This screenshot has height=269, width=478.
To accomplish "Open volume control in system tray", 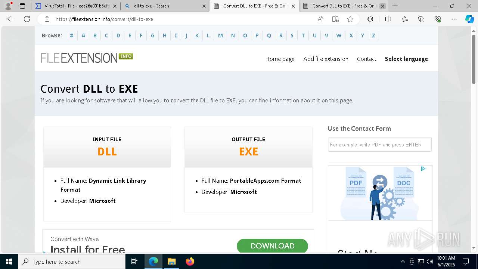I will pos(430,262).
